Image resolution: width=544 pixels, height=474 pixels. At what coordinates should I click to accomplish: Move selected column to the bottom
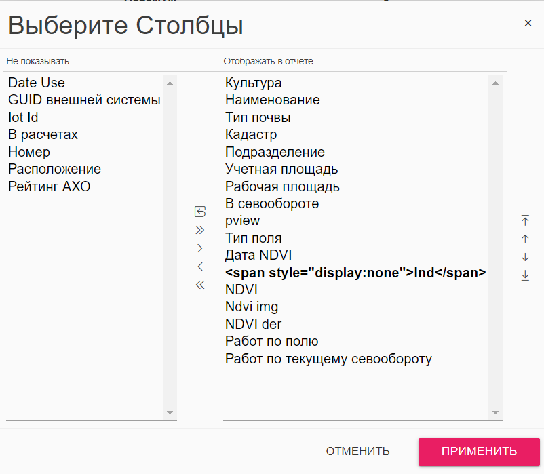(x=525, y=275)
